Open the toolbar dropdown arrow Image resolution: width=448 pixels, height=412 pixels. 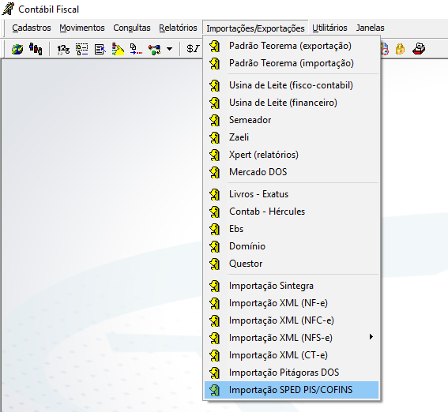(169, 49)
